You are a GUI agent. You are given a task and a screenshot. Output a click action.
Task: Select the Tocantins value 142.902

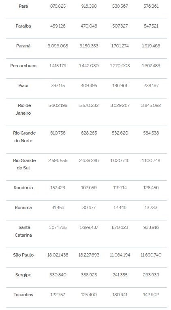(151, 295)
